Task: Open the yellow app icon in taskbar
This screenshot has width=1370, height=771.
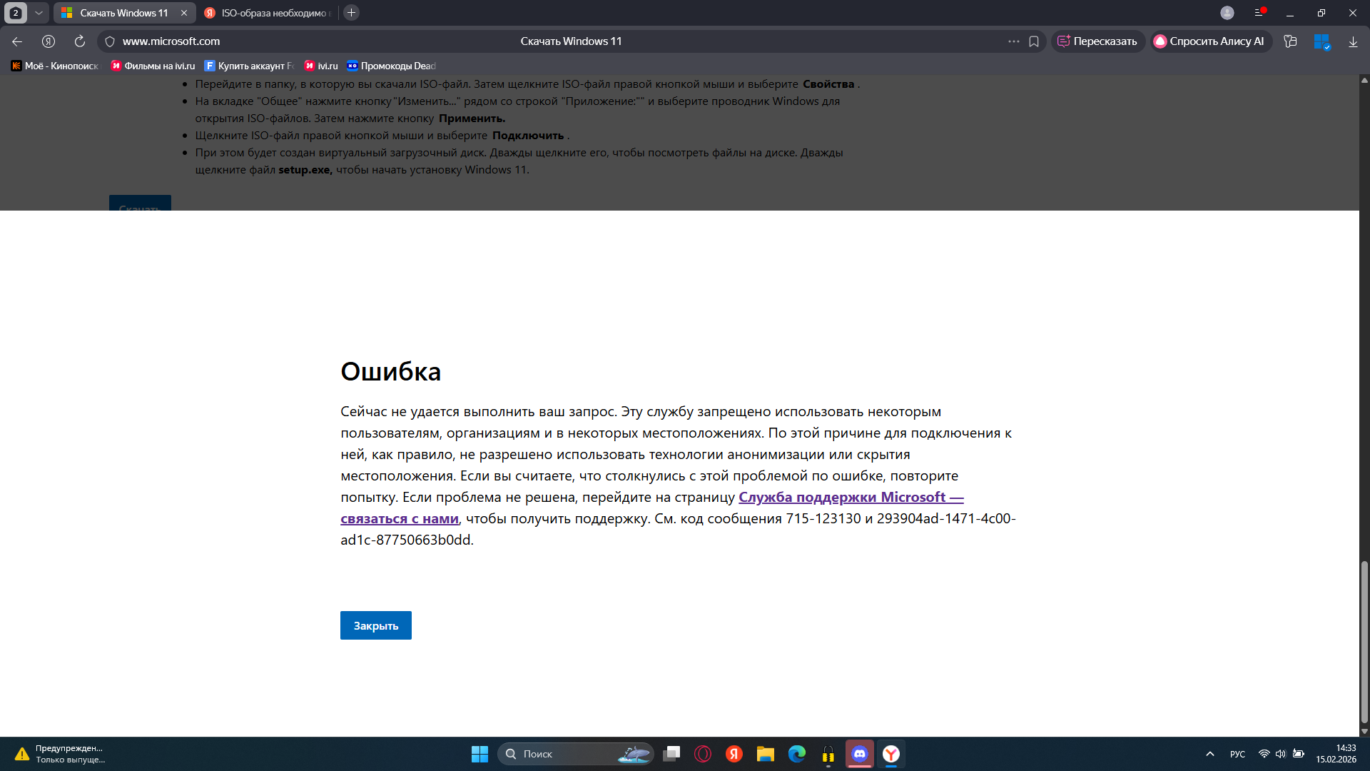Action: pyautogui.click(x=828, y=754)
